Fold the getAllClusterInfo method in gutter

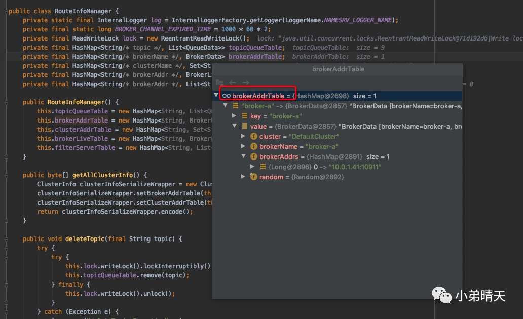click(6, 175)
